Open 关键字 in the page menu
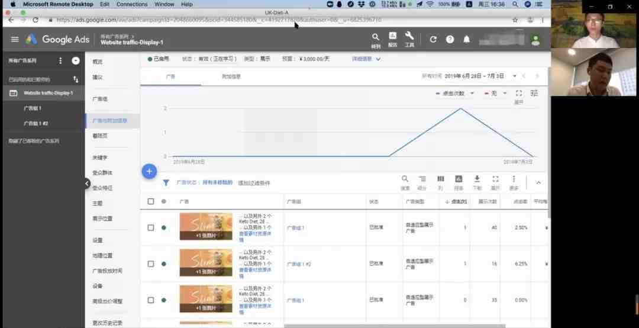Screen dimensions: 639x328 pos(100,157)
